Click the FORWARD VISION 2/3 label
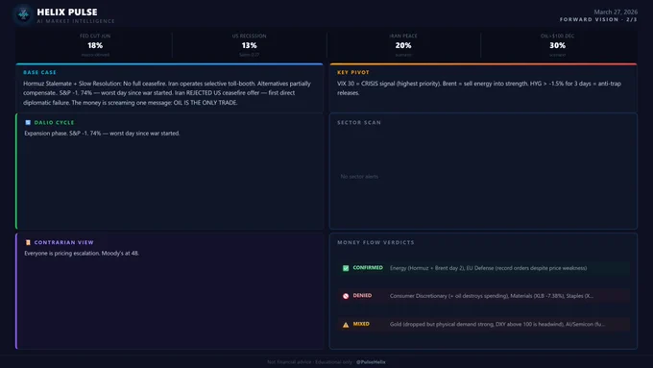Screen dimensions: 653x368 click(598, 19)
